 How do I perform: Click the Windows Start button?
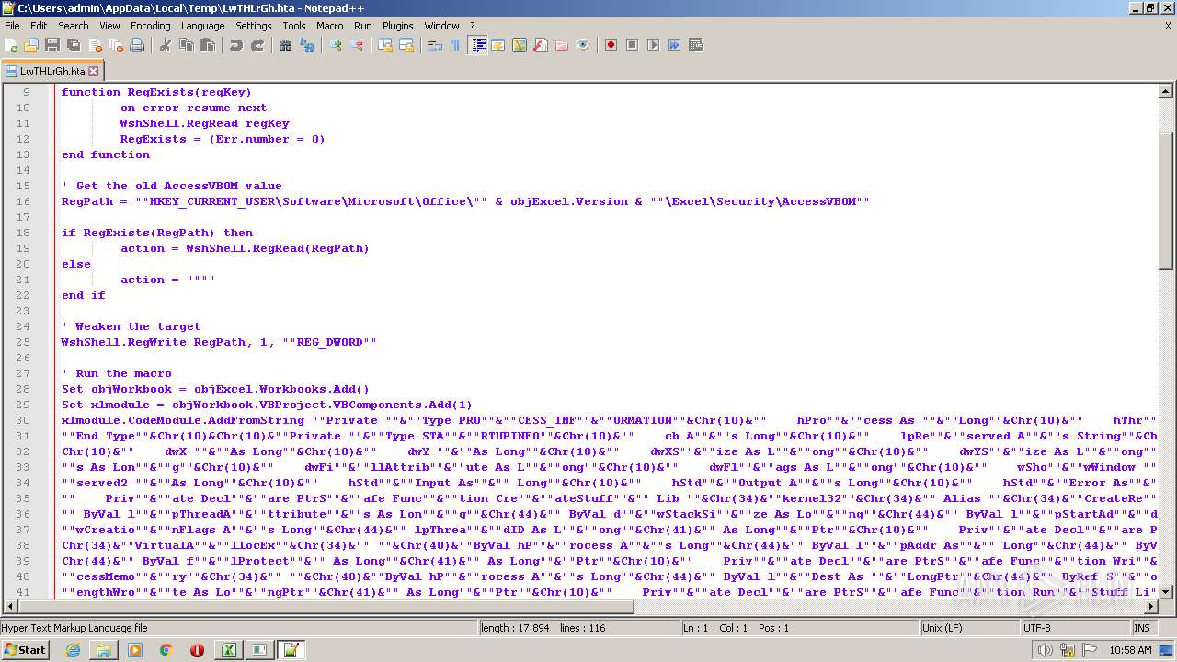[x=26, y=649]
